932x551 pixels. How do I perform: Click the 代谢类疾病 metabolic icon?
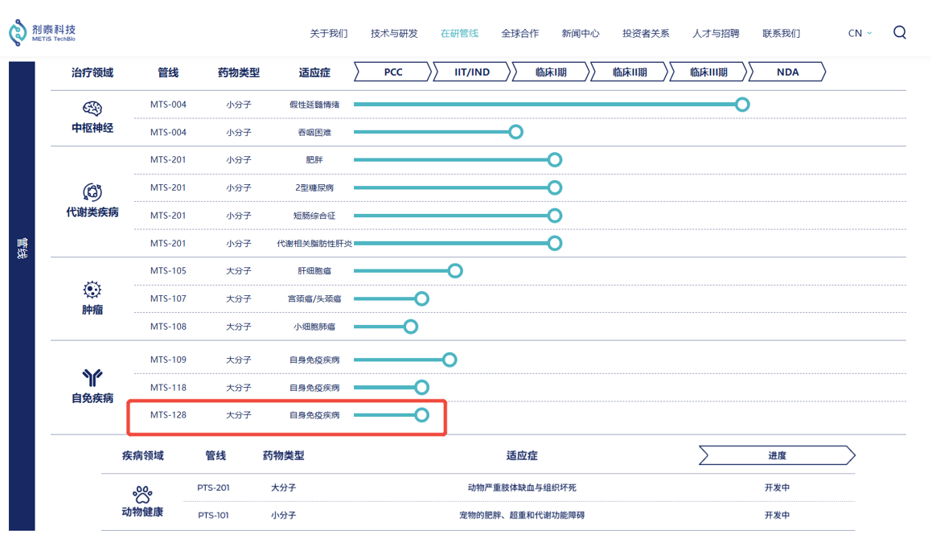click(92, 192)
